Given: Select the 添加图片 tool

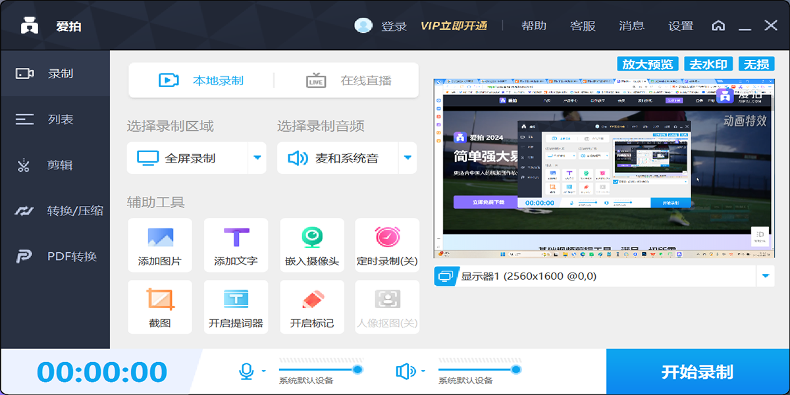Looking at the screenshot, I should (x=160, y=245).
